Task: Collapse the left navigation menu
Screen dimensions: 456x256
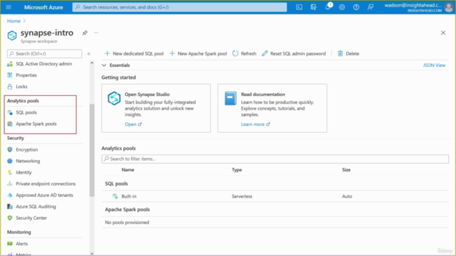Action: coord(88,54)
